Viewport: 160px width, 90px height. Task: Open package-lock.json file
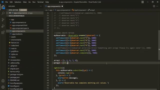(x=16, y=74)
